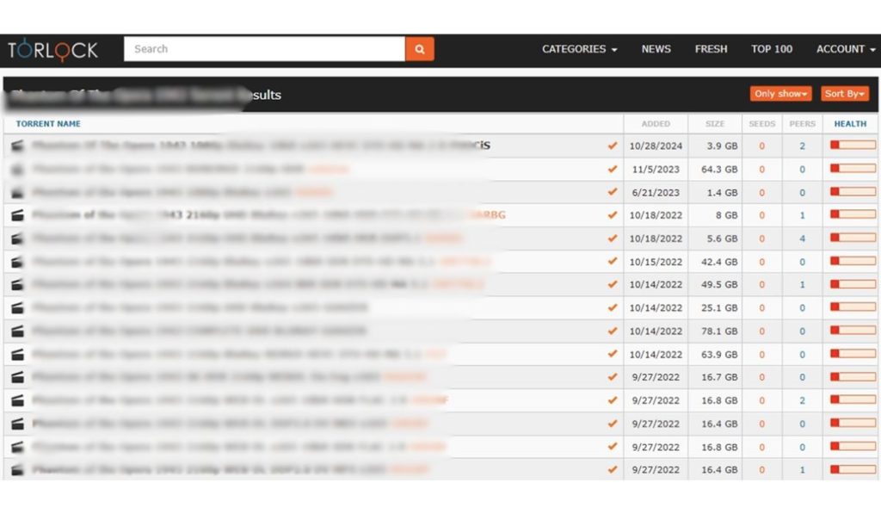The image size is (881, 514).
Task: Click the verified checkmark beside the 8 GB torrent
Action: (x=613, y=215)
